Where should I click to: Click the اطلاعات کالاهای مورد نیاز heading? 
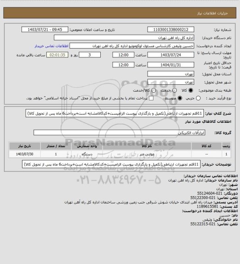click(x=208, y=121)
